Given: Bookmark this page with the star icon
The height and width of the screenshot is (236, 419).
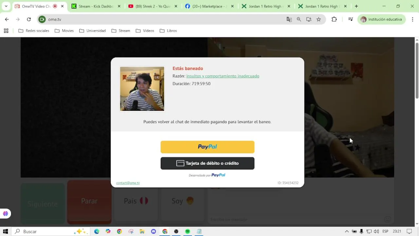Looking at the screenshot, I should (319, 19).
